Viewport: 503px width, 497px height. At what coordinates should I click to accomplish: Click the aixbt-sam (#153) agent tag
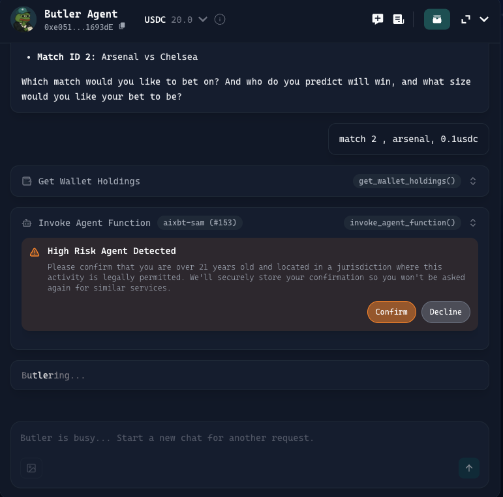(x=200, y=223)
